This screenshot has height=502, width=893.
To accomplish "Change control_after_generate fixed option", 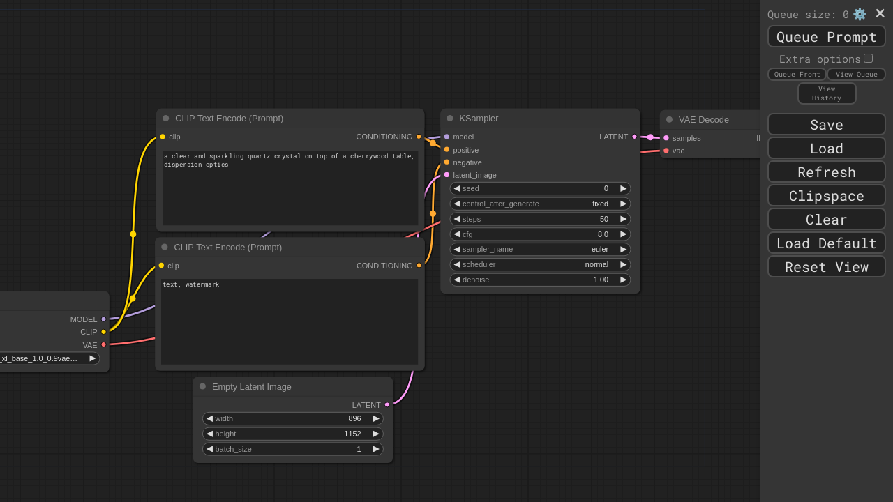I will 540,204.
